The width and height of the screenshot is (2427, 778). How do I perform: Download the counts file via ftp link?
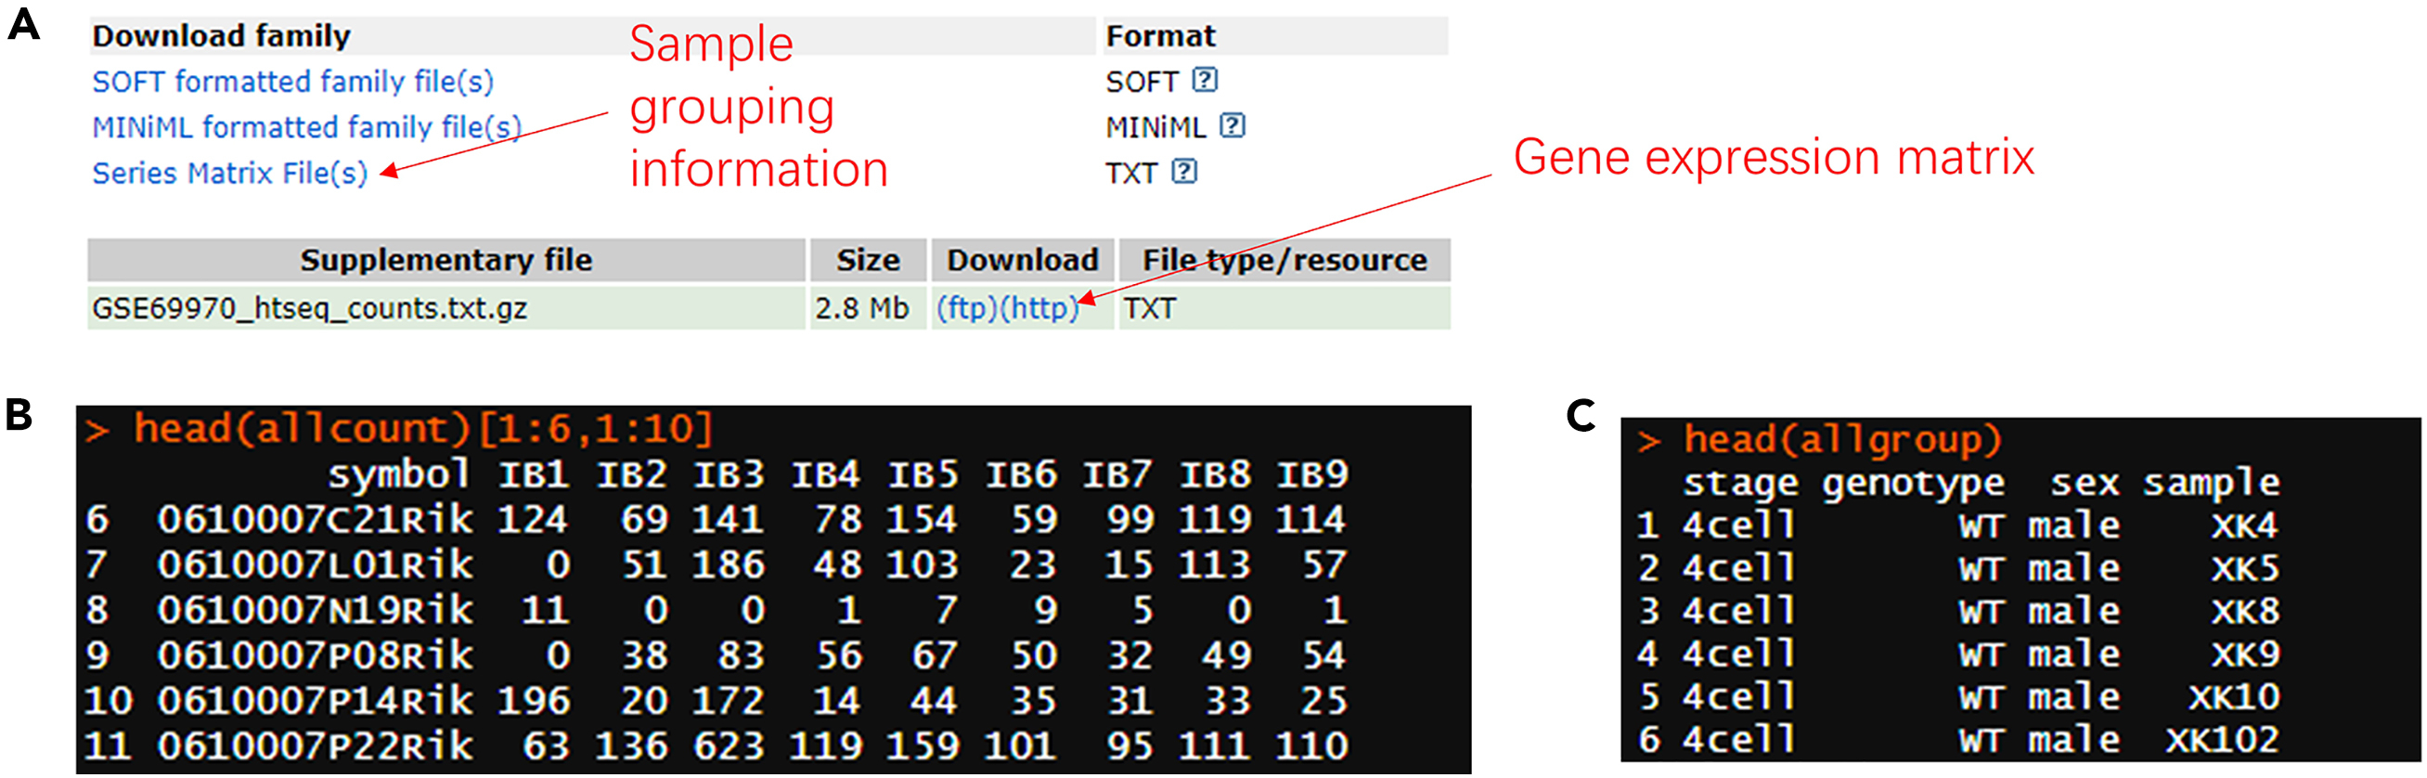966,309
